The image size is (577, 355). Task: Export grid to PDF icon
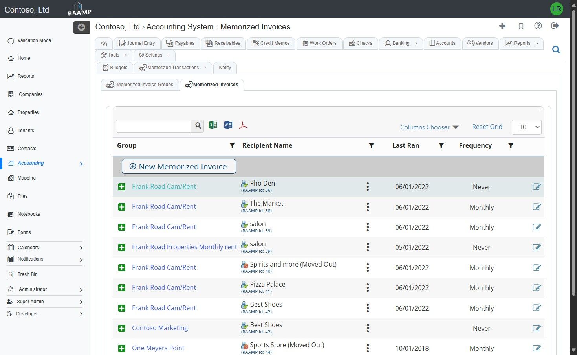[243, 125]
